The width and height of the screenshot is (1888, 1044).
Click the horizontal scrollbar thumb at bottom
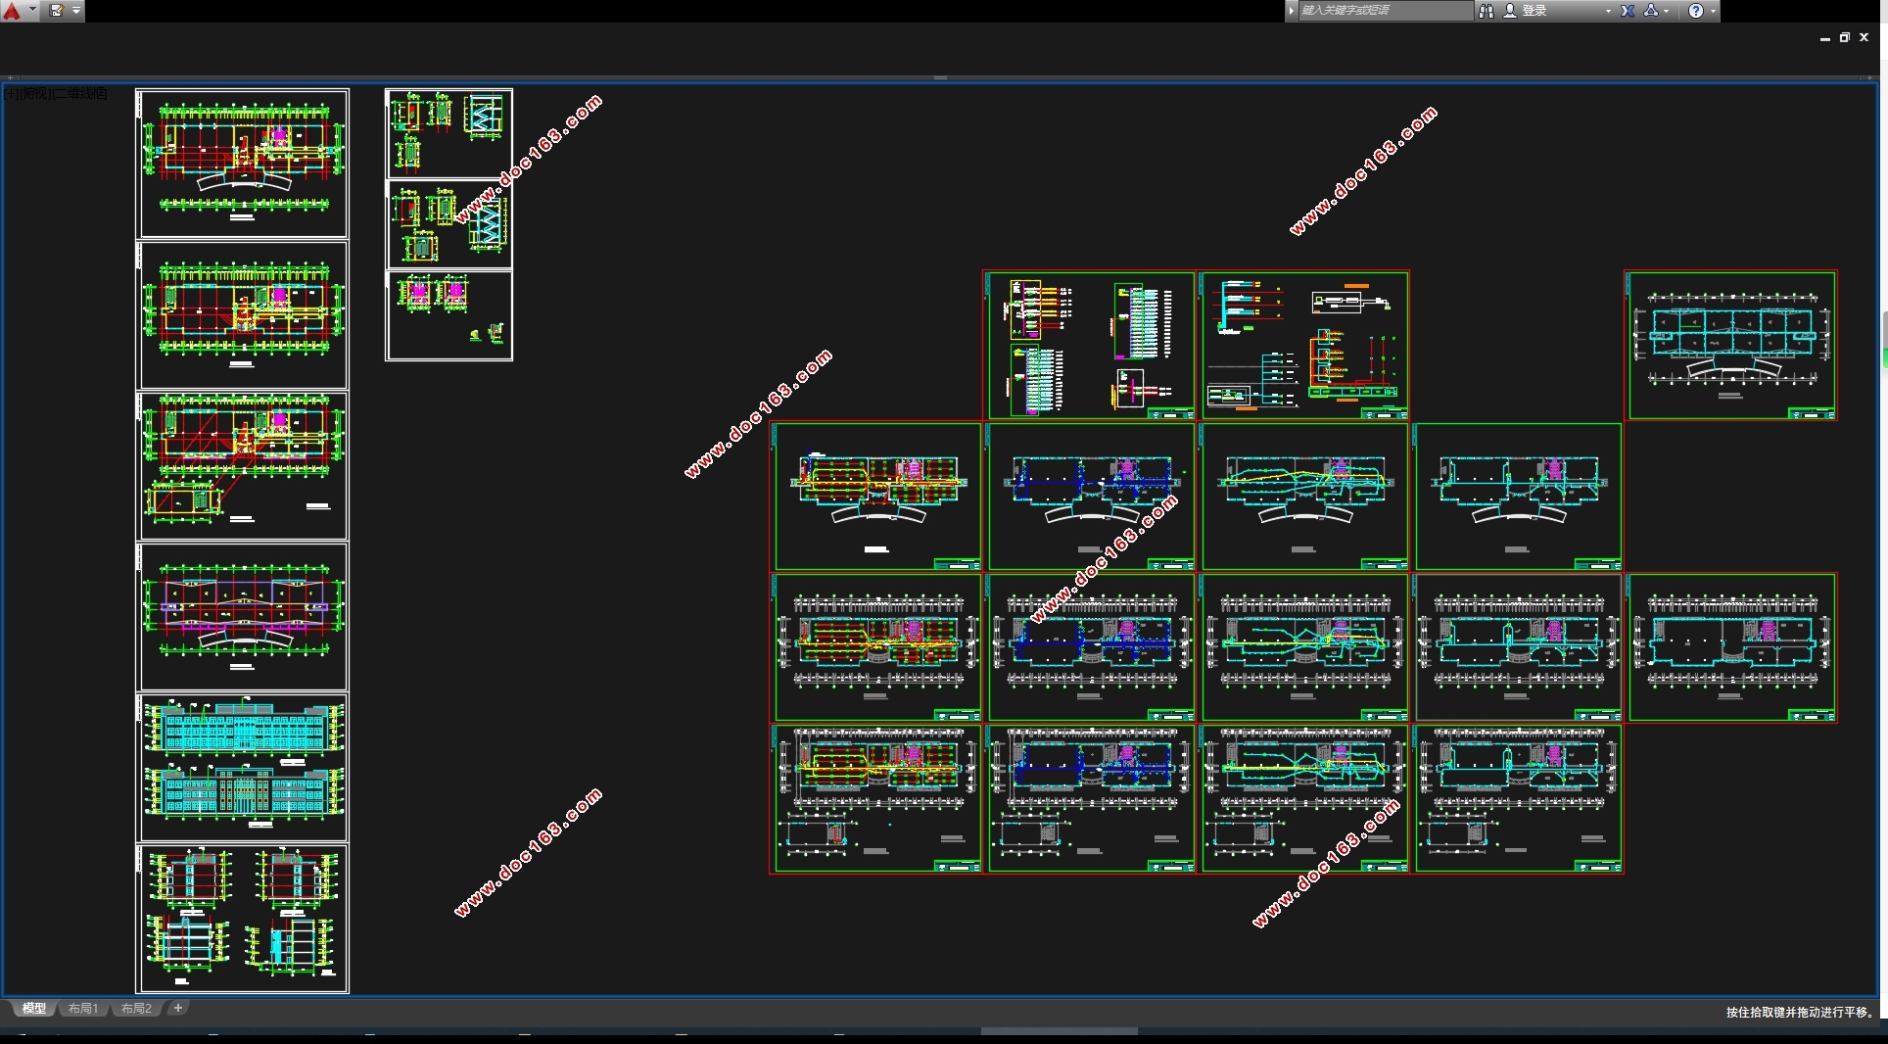1059,1031
